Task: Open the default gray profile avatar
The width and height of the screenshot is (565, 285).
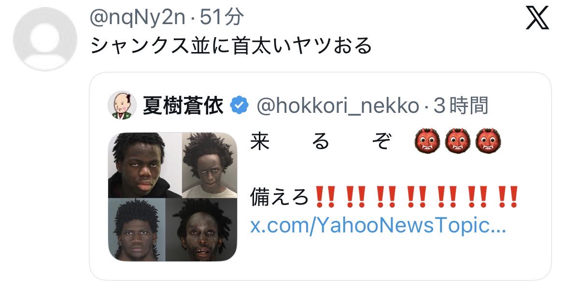Action: click(45, 39)
